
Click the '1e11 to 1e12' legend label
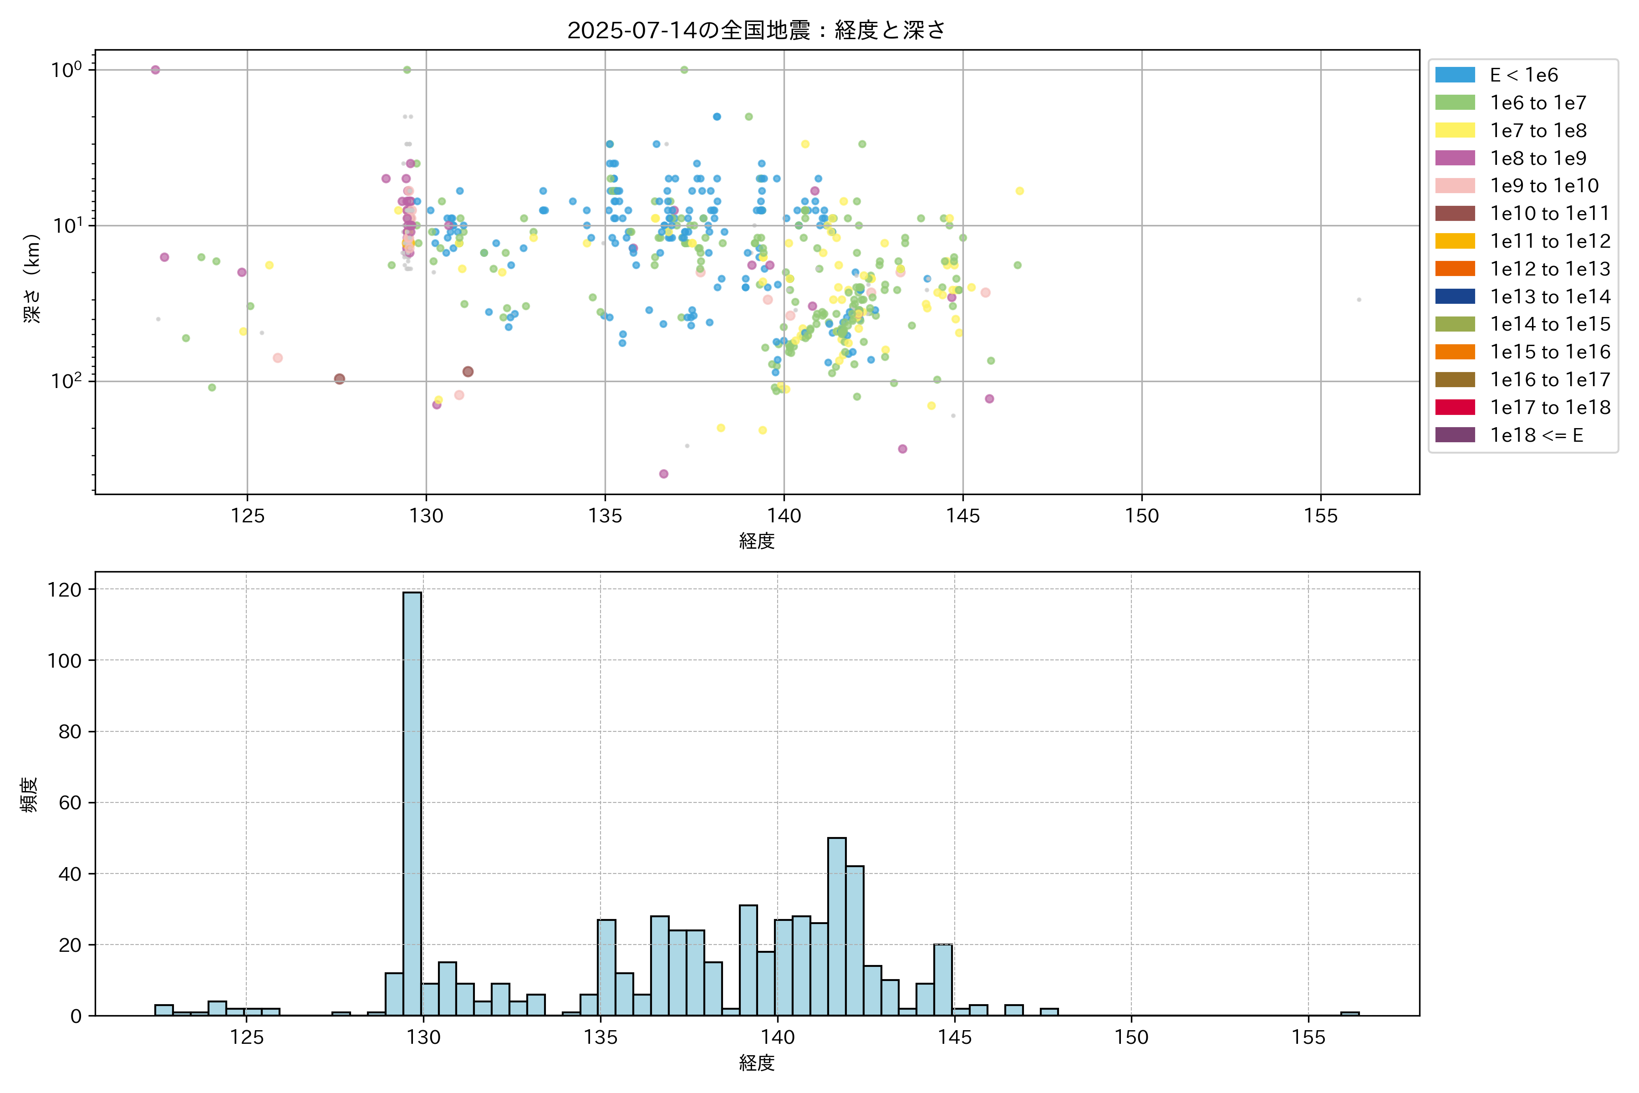(x=1550, y=241)
